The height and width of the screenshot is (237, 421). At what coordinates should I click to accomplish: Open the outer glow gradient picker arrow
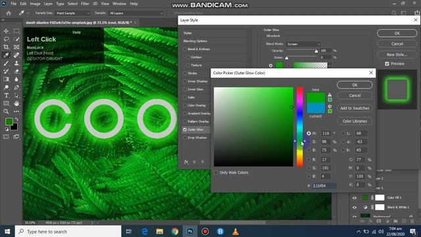[x=330, y=65]
